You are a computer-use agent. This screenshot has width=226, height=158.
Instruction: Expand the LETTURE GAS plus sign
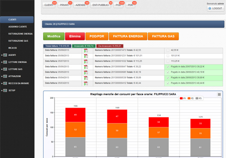[2, 69]
